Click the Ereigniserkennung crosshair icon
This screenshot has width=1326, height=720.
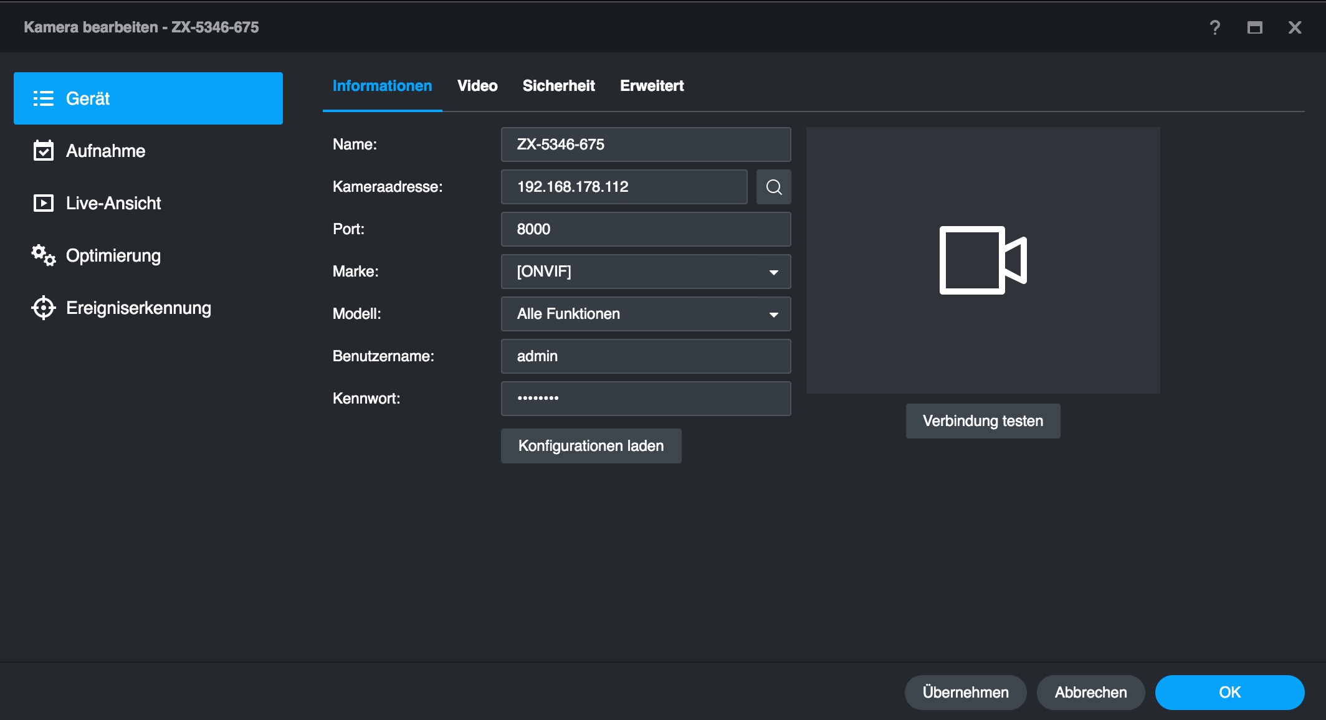pos(43,308)
